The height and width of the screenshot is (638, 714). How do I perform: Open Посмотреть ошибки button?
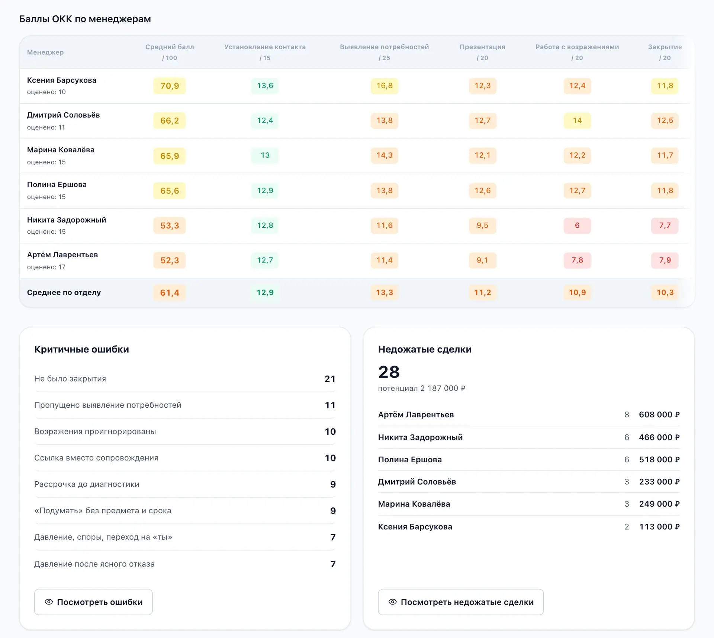[x=93, y=602]
